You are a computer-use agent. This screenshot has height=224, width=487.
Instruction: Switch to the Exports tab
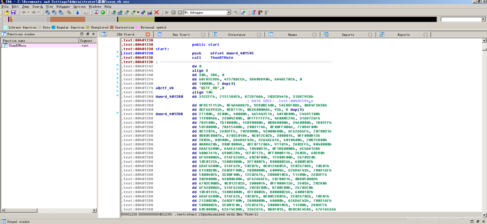[404, 35]
